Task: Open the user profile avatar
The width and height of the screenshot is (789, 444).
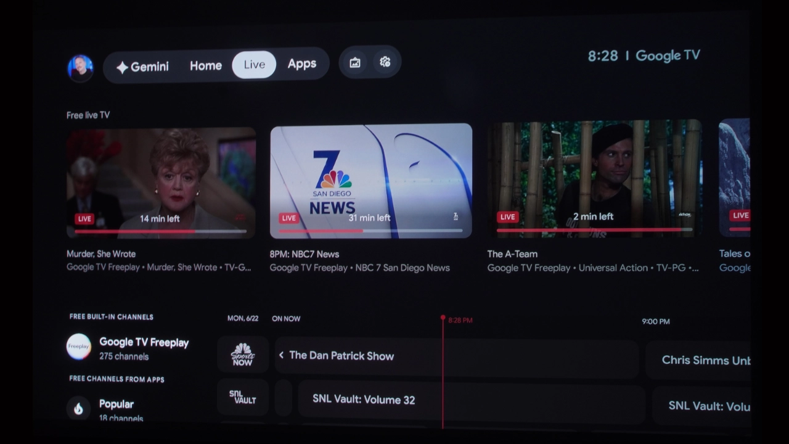Action: pos(80,68)
